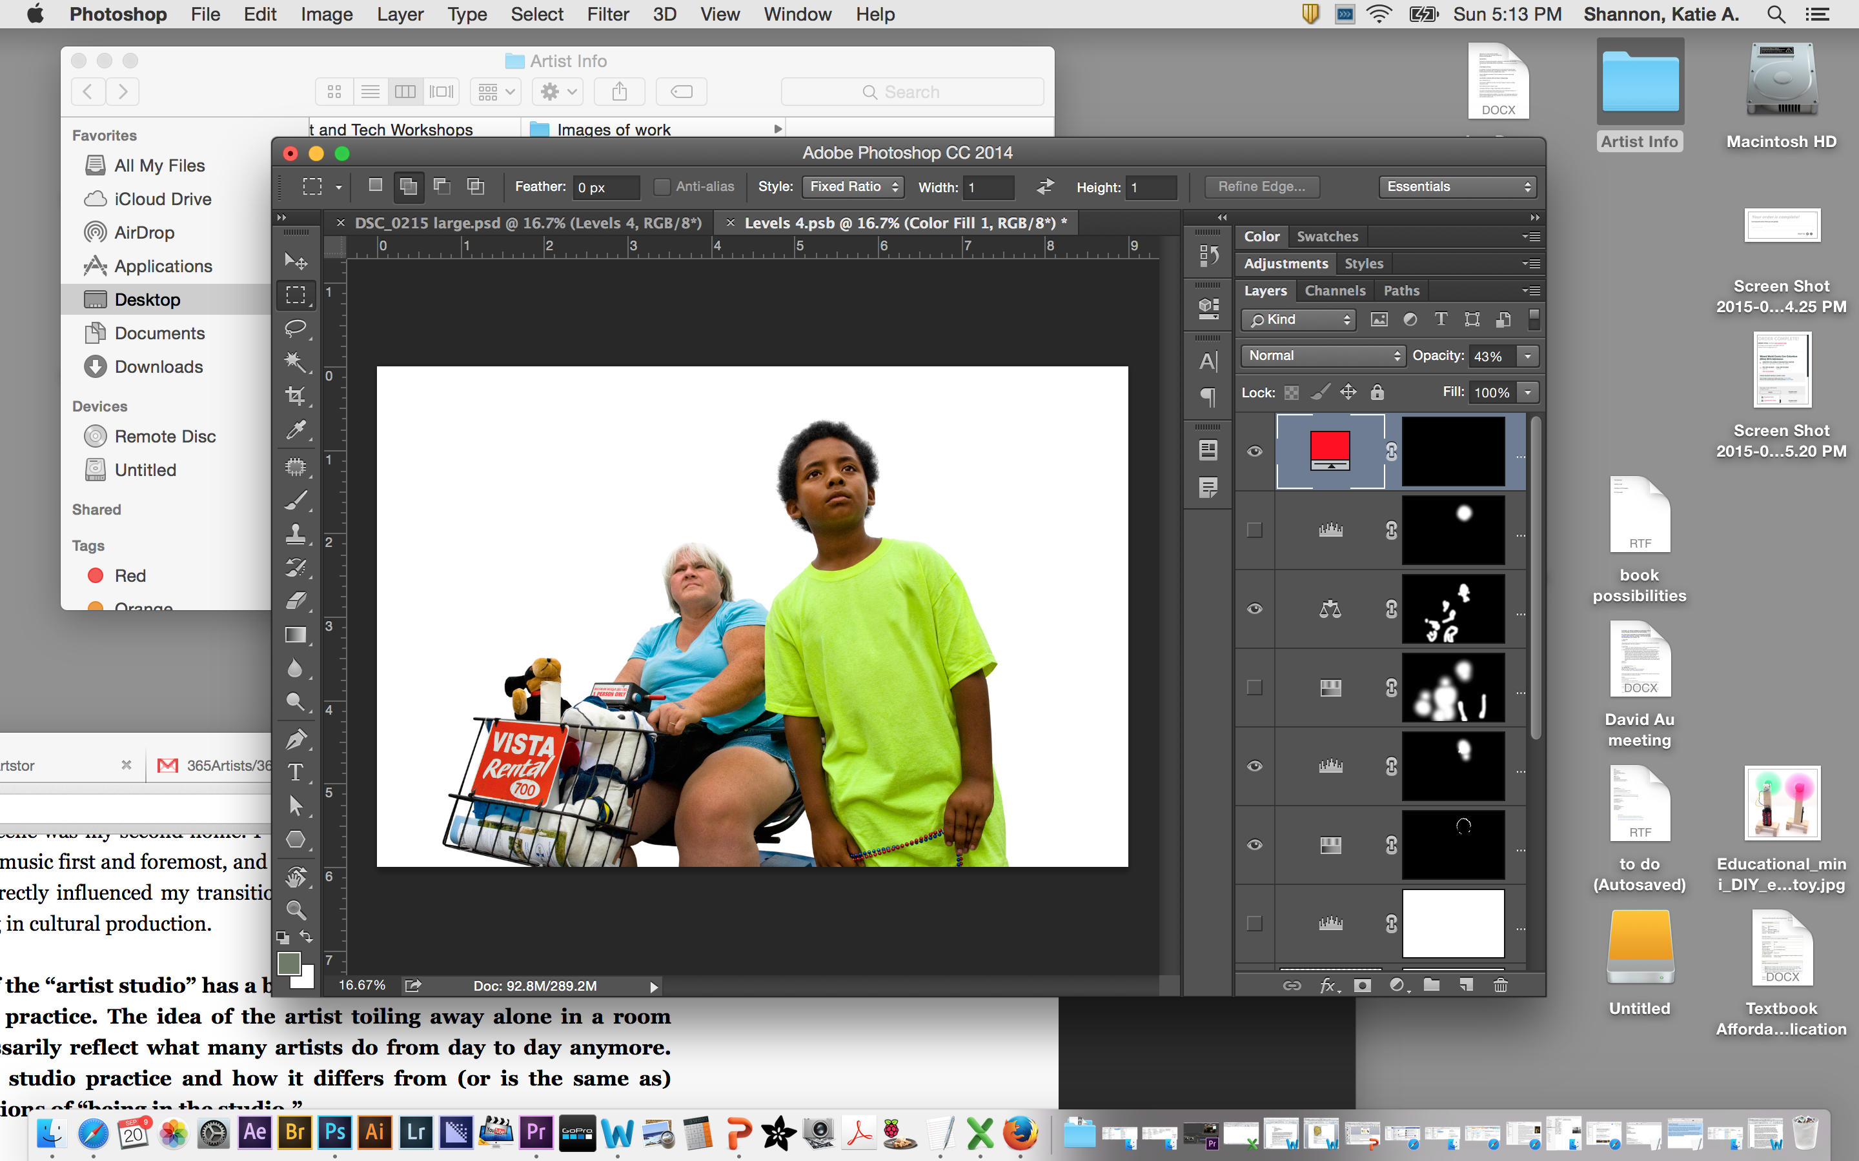Open the Essentials workspace dropdown
This screenshot has width=1859, height=1161.
(1458, 186)
